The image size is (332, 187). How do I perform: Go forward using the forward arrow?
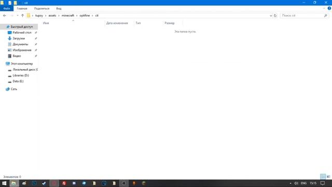[12, 16]
